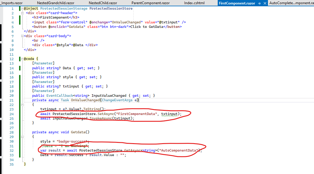Collapse the OnValueChanged method body
314x174 pixels.
coord(22,104)
